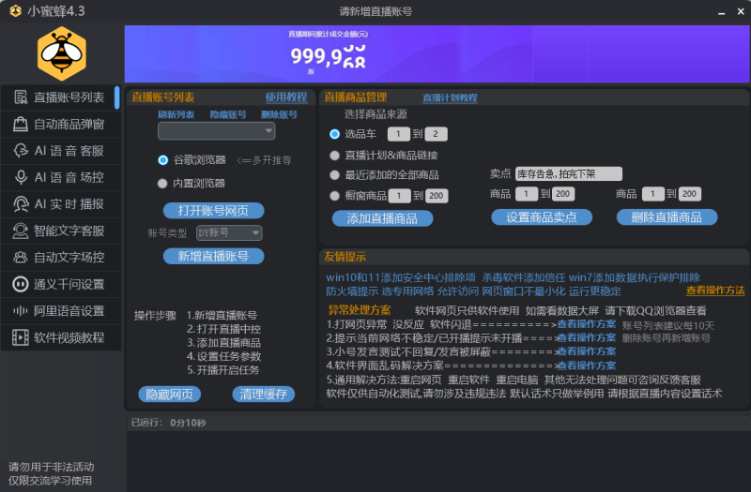Image resolution: width=751 pixels, height=492 pixels.
Task: Click the large bee logo
Action: [62, 53]
